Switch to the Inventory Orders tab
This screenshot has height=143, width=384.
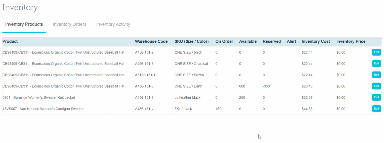pos(69,24)
